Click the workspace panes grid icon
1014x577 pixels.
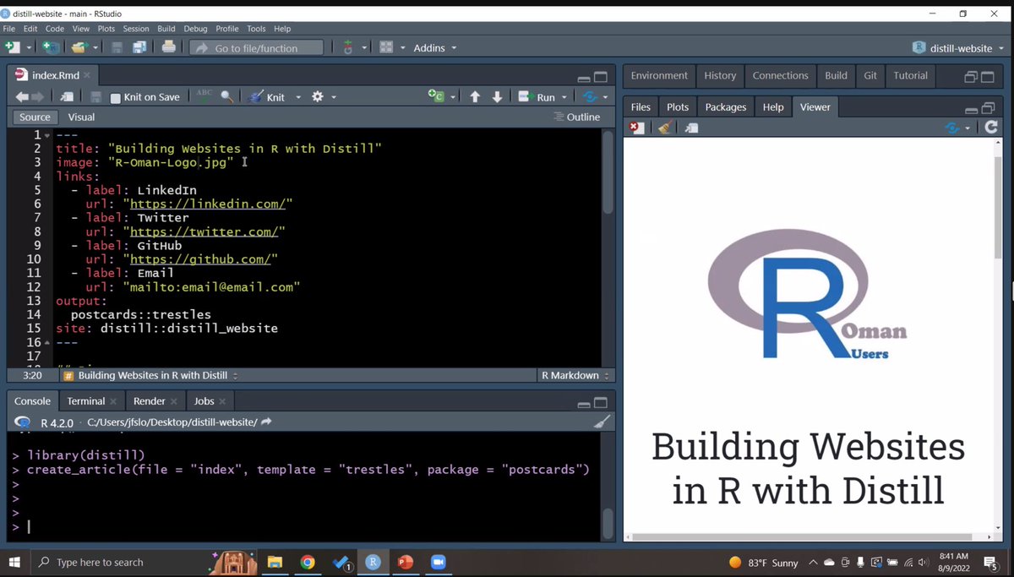pos(386,48)
